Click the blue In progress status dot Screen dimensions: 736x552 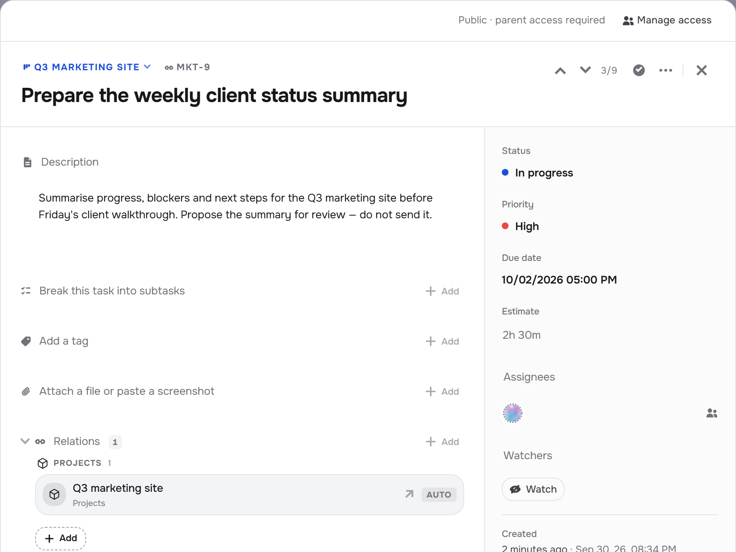505,172
